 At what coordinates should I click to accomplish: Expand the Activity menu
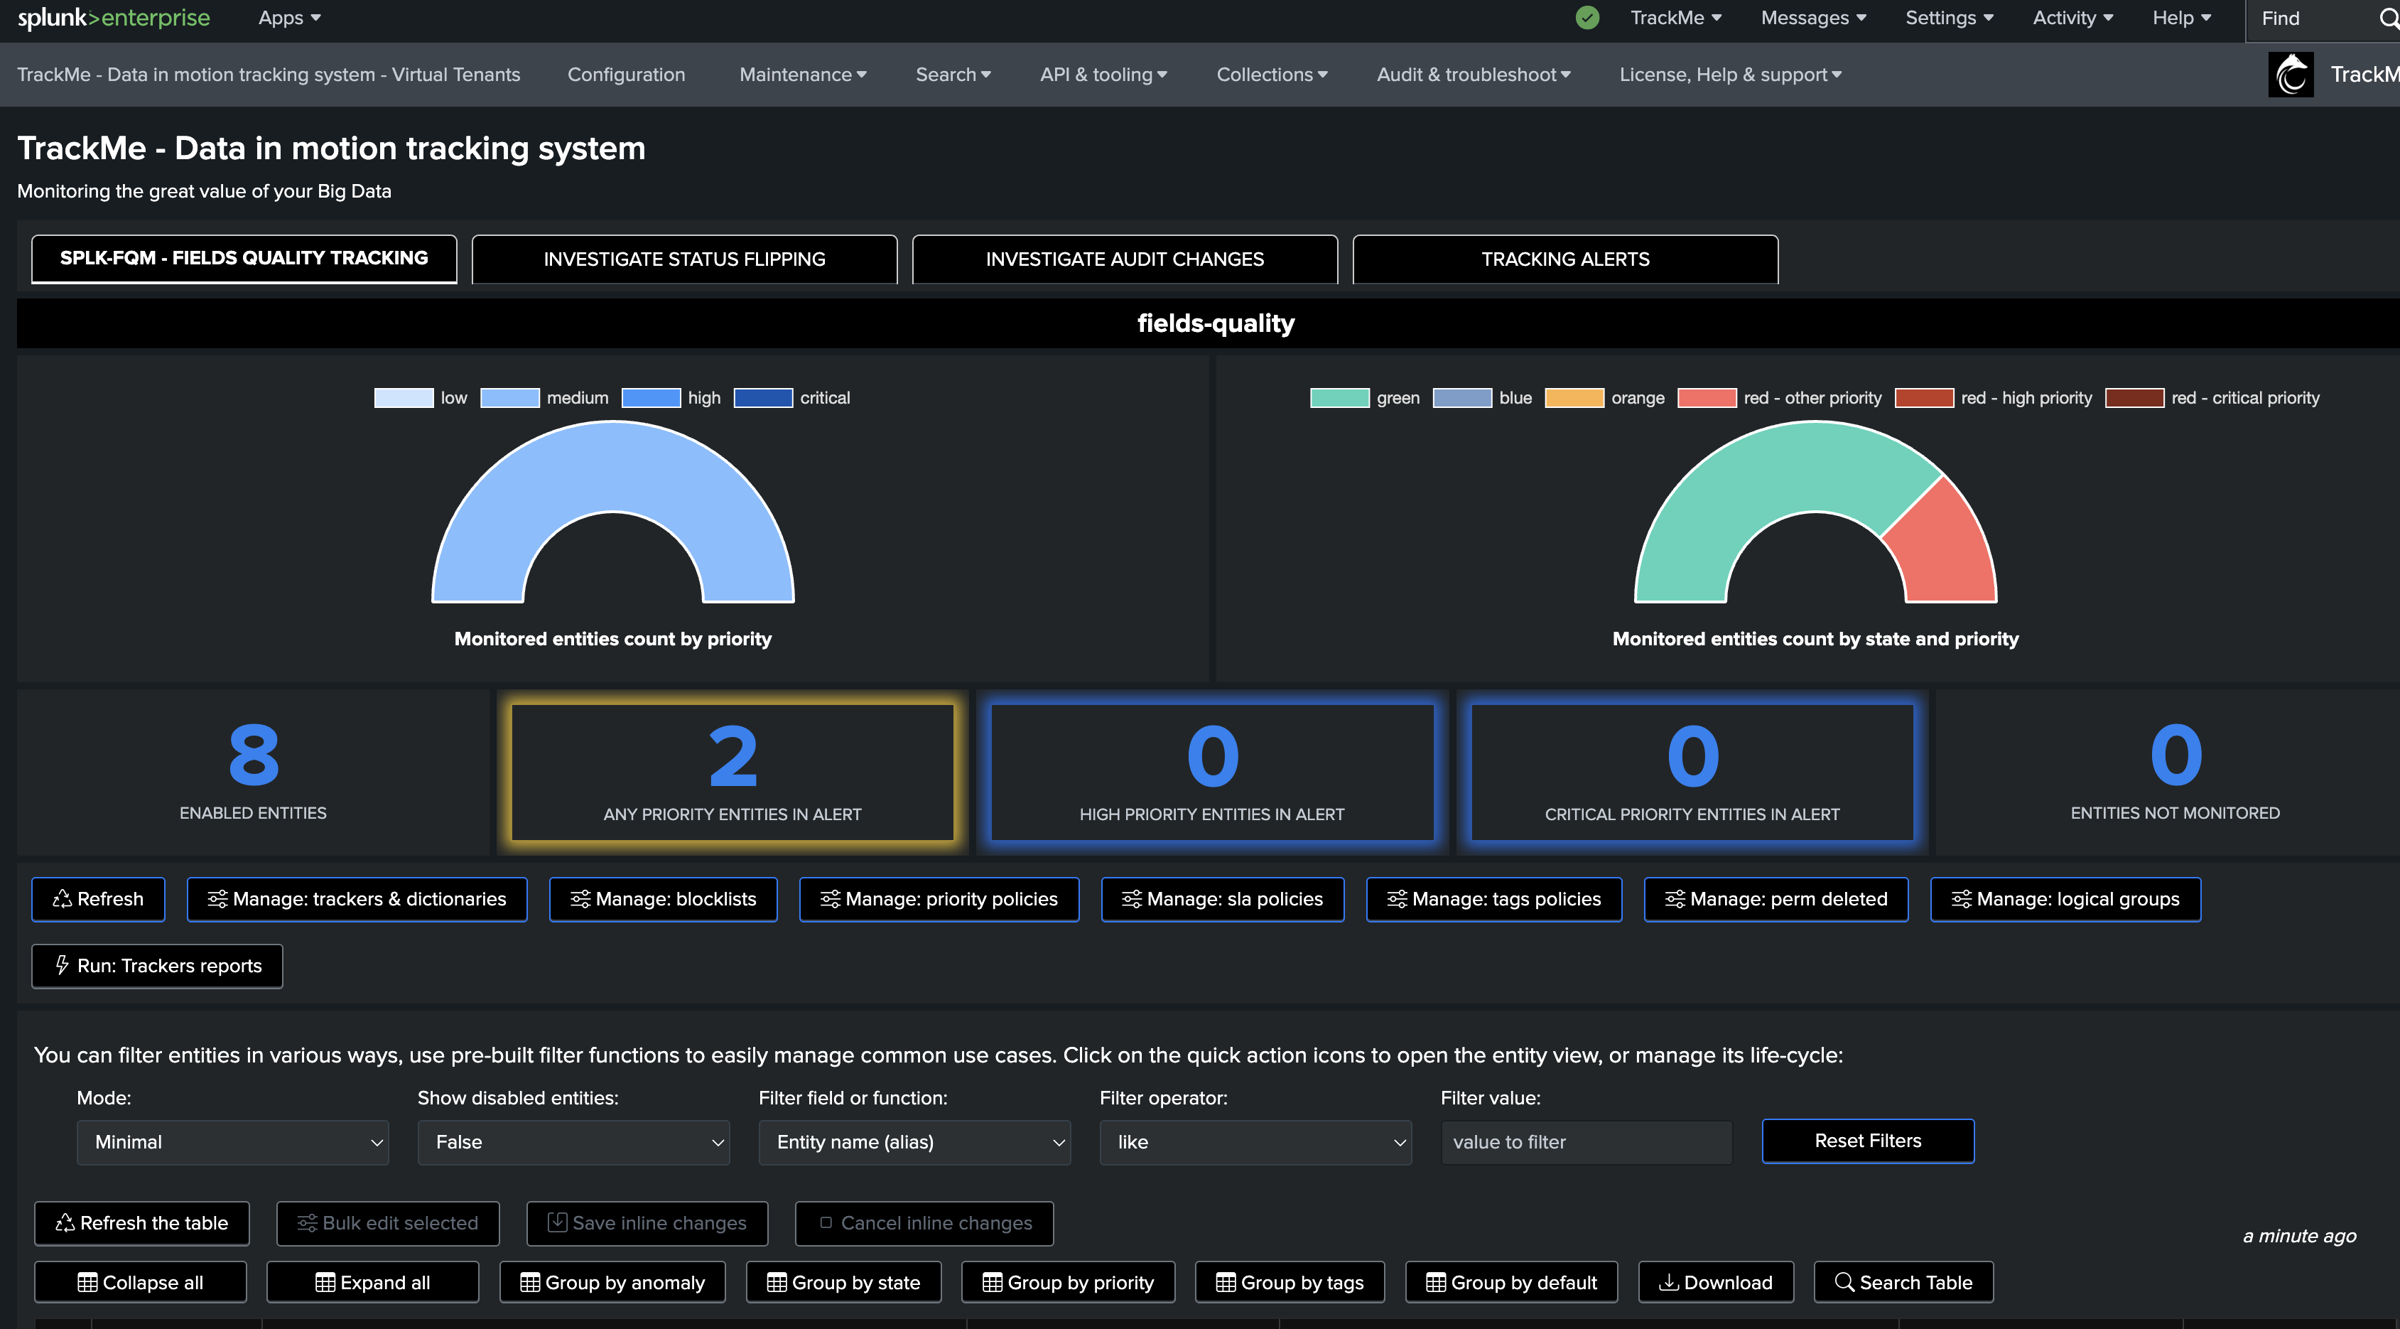tap(2074, 18)
